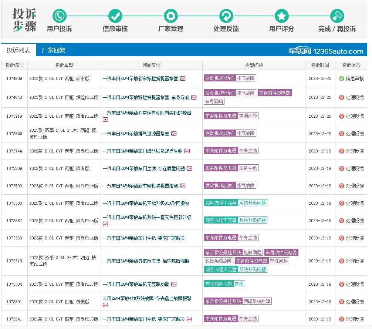
Task: Click 吃胎偏磨 tag in row 1073318
Action: 253,252
